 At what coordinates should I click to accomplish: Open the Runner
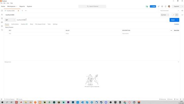tap(170, 99)
